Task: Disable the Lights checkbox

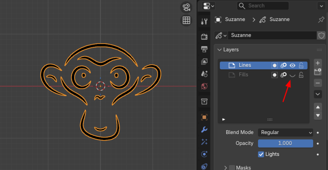Action: pyautogui.click(x=261, y=154)
